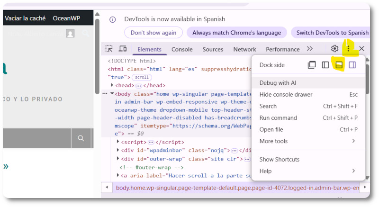Dock DevTools to the bottom
Viewport: 379px width, 207px height.
339,65
